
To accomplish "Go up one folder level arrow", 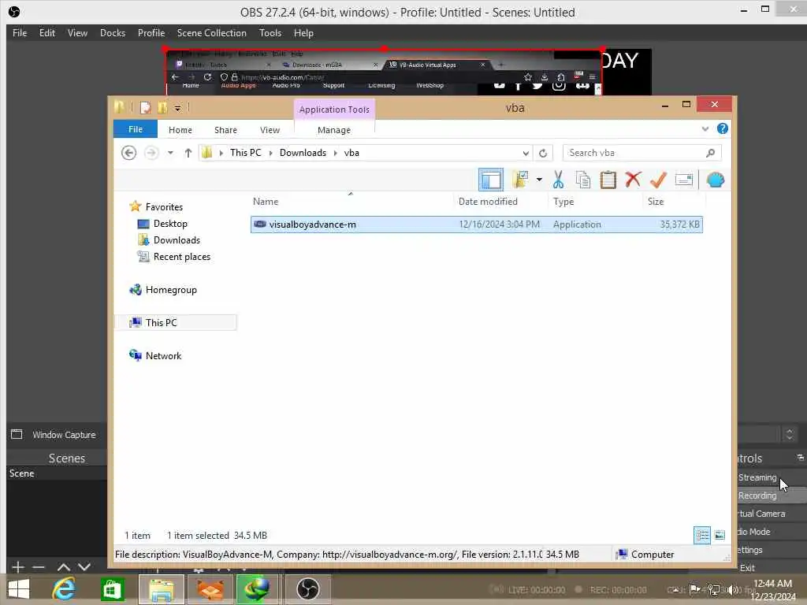I will 188,153.
